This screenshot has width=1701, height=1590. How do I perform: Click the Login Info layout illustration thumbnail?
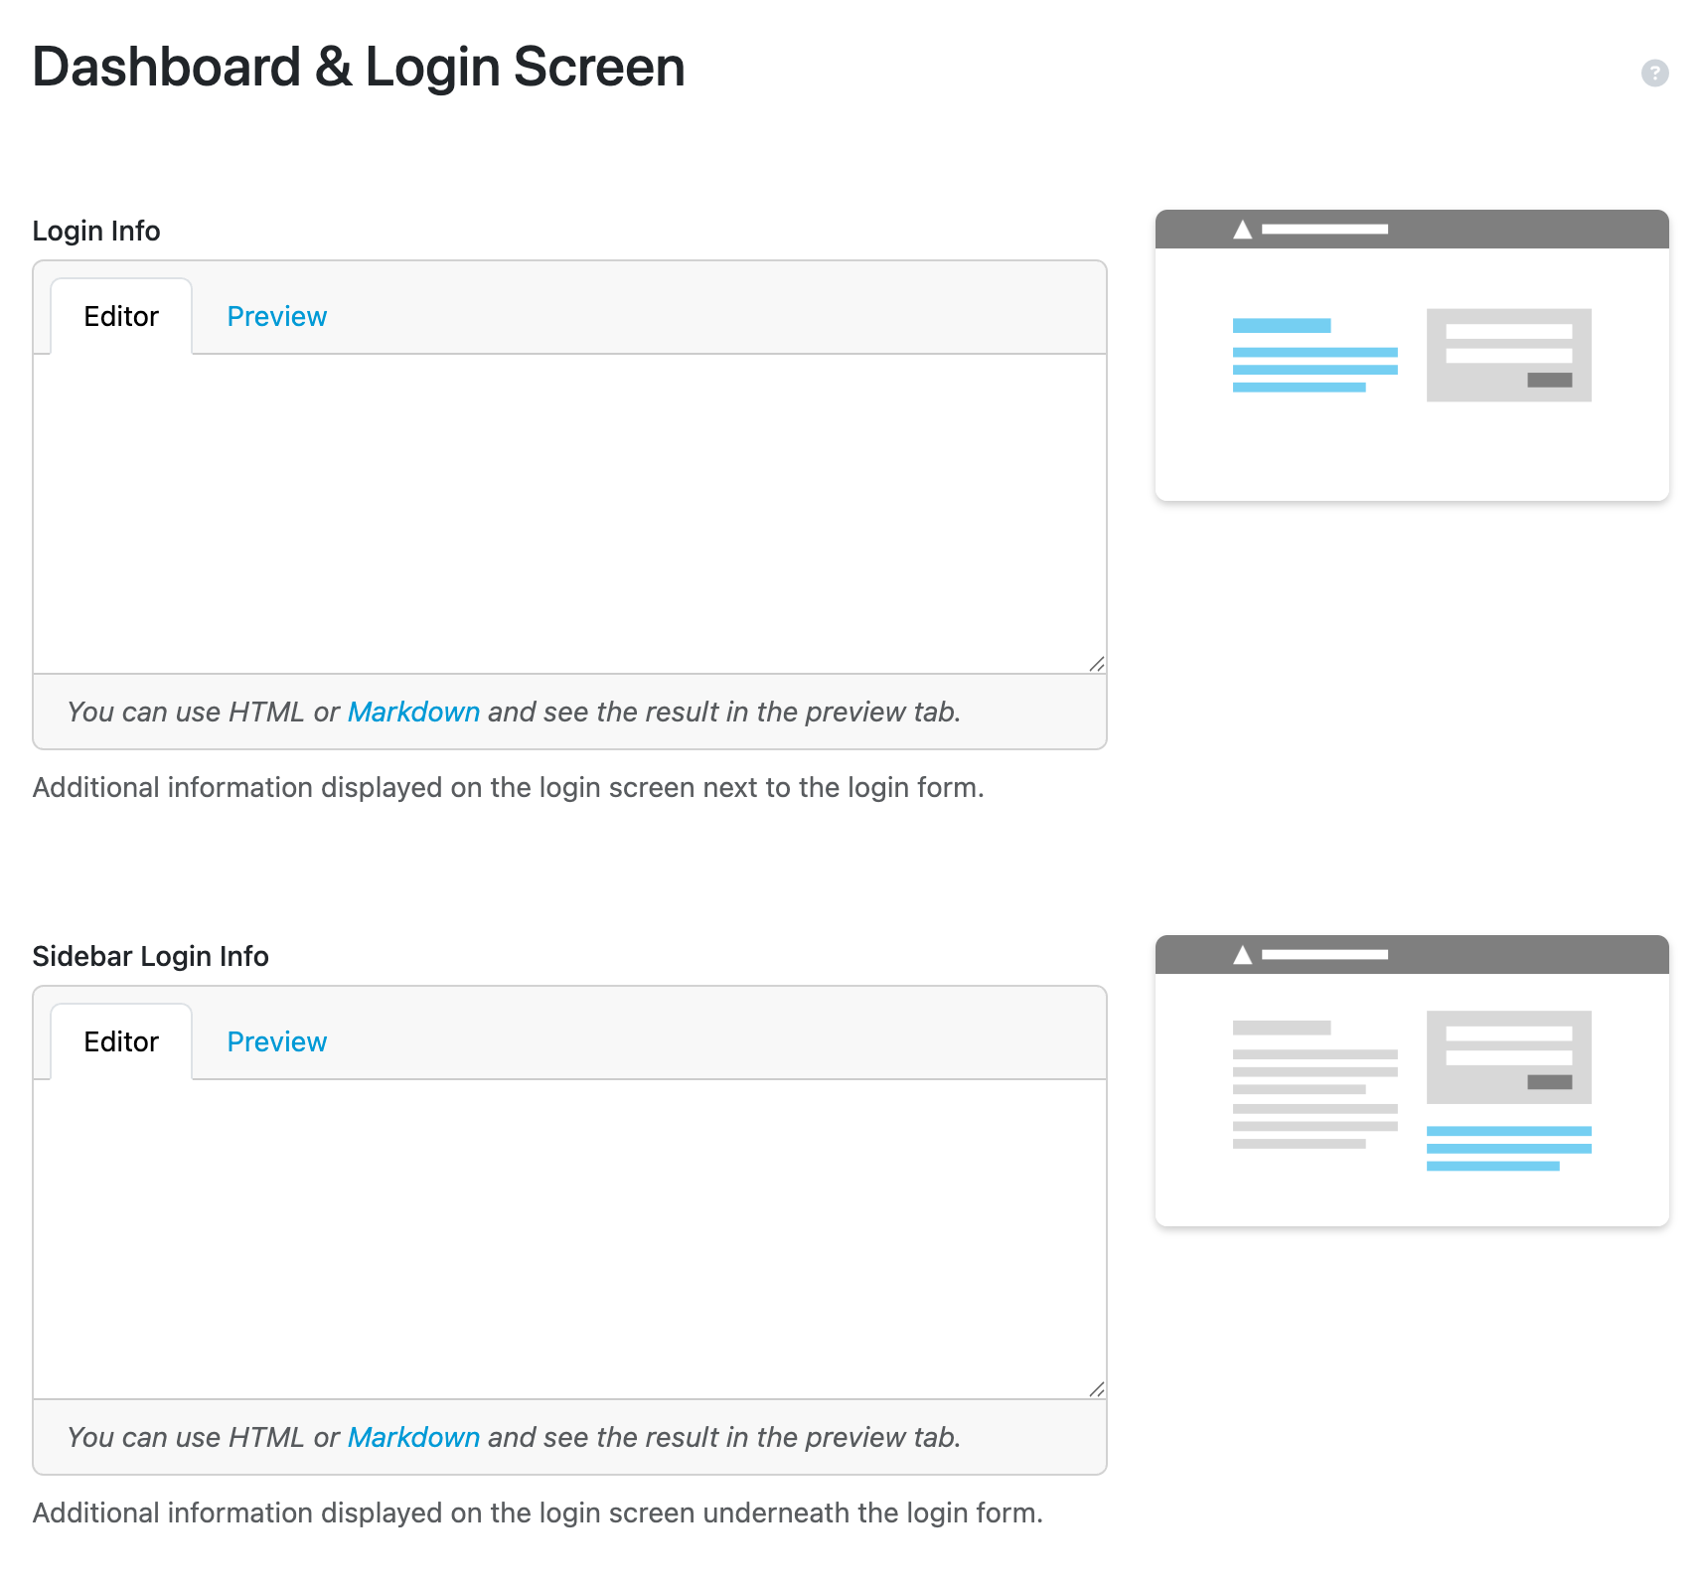pos(1412,355)
